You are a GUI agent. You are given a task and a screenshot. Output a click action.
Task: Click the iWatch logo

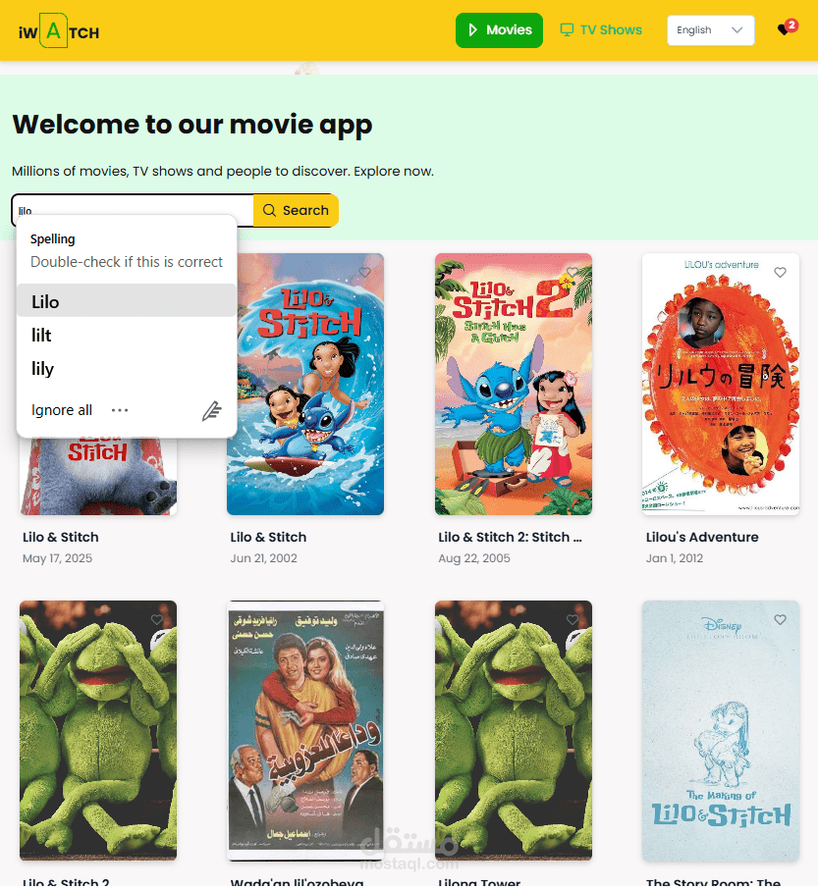point(59,30)
